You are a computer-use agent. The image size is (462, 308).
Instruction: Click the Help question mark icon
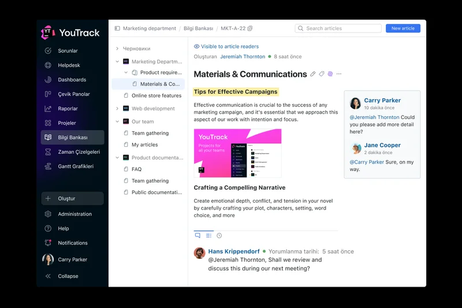(x=48, y=228)
